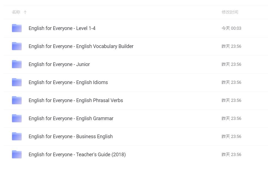Open English for Everyone - English Vocabulary Builder
The height and width of the screenshot is (169, 268).
[x=81, y=46]
